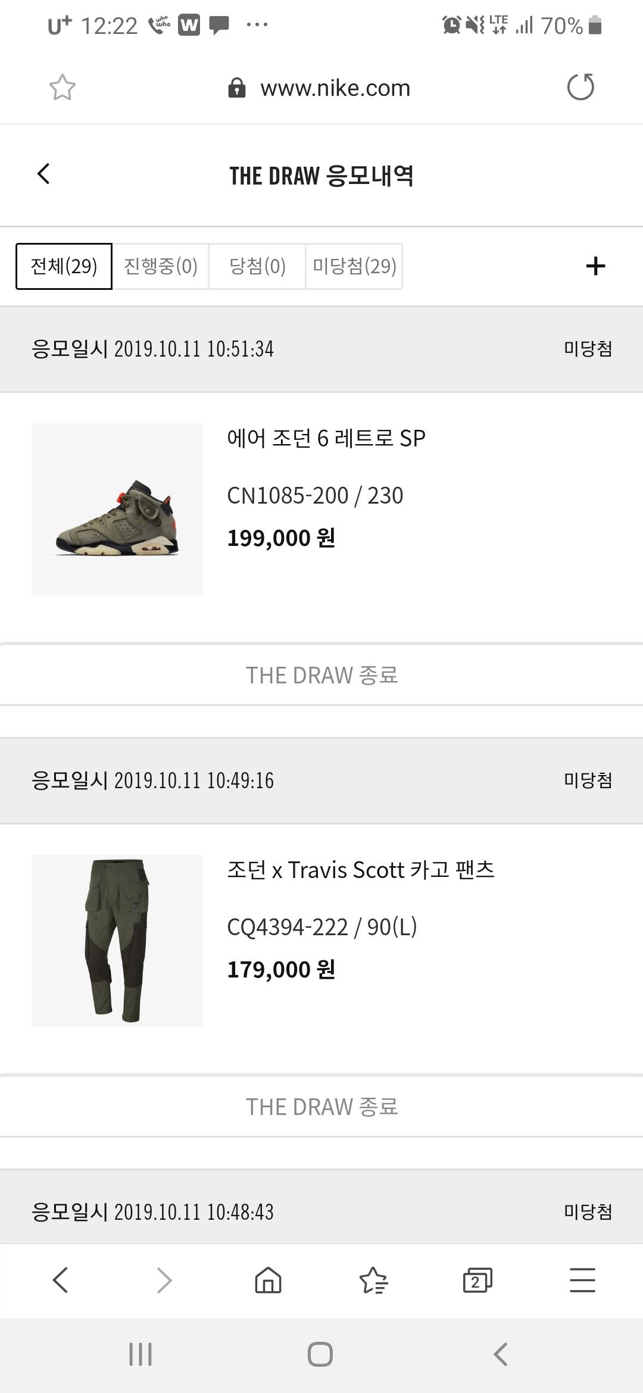643x1393 pixels.
Task: Open the bookmarks list star icon
Action: click(x=373, y=1280)
